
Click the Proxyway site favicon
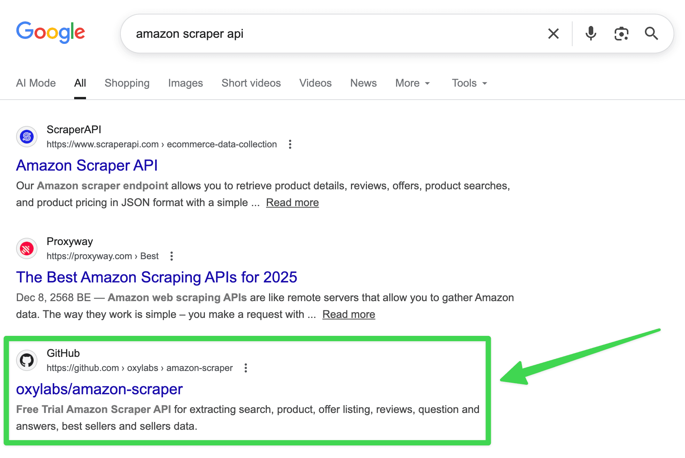26,248
